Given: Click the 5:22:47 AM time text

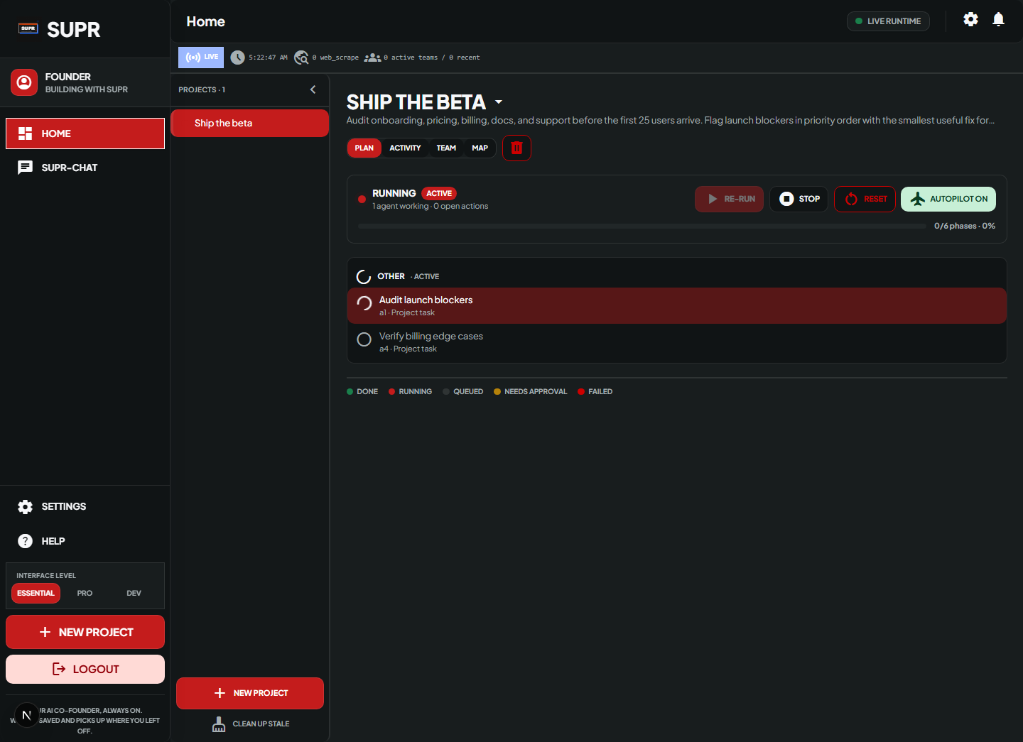Looking at the screenshot, I should coord(268,58).
